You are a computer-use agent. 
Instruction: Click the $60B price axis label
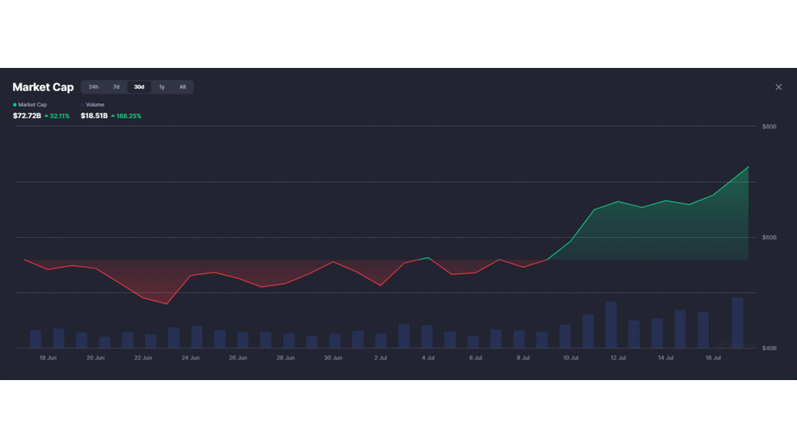(769, 238)
